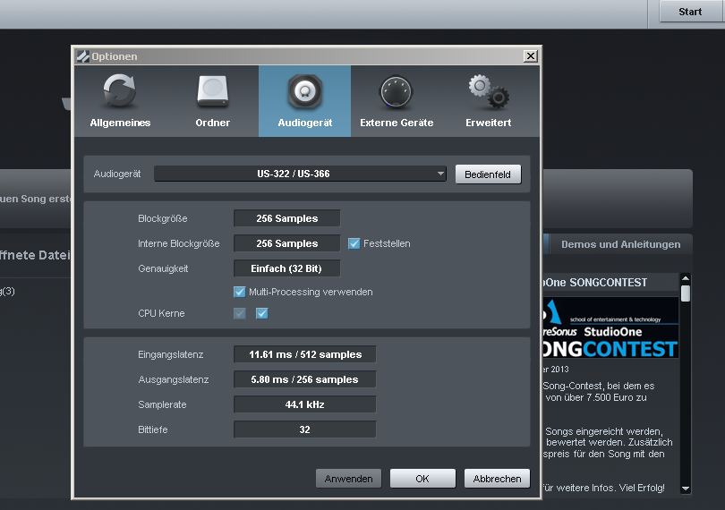The width and height of the screenshot is (725, 510).
Task: Click the Optionen title bar icon
Action: pyautogui.click(x=82, y=56)
